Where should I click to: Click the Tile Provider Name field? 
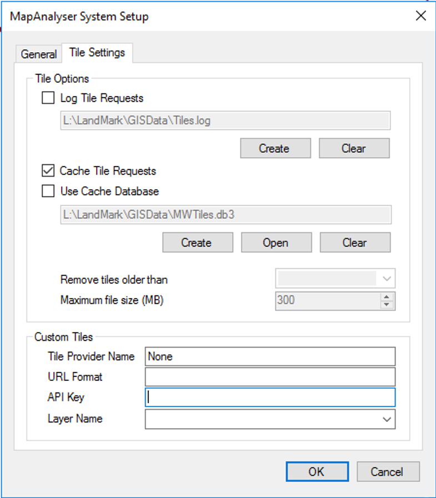pyautogui.click(x=270, y=356)
